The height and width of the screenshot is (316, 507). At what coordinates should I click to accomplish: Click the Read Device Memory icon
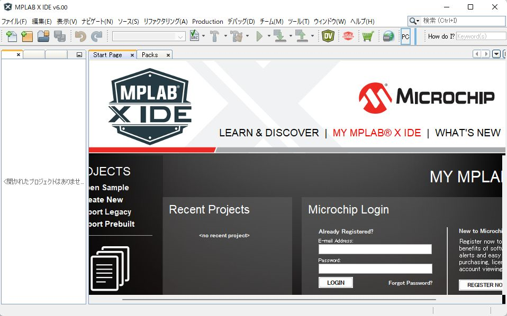click(x=301, y=36)
